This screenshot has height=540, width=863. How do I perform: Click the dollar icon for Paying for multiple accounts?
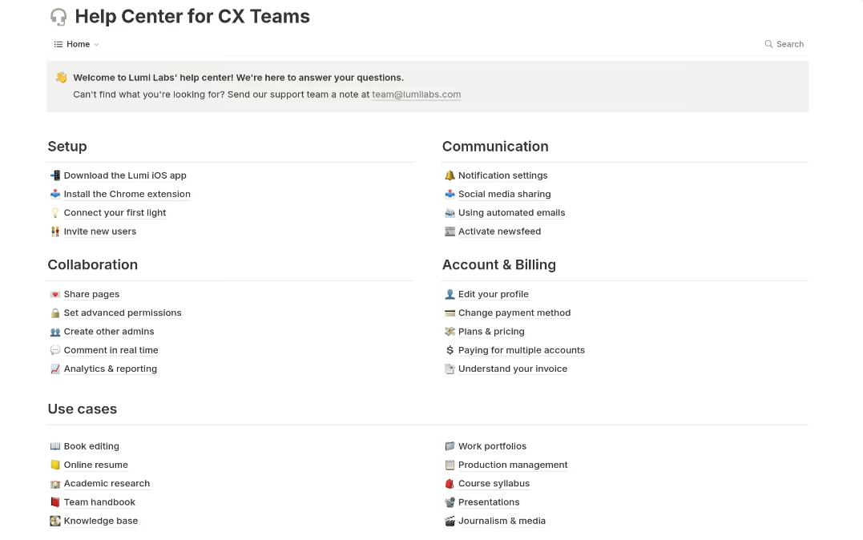(450, 350)
